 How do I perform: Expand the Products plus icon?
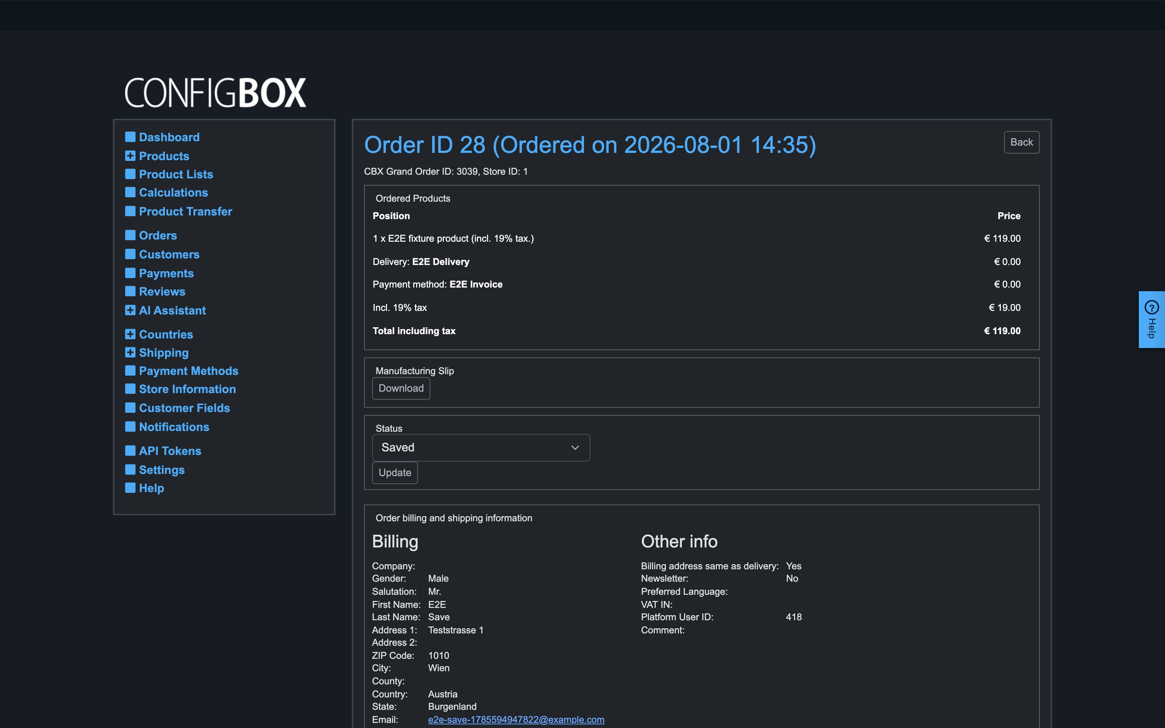(x=130, y=155)
